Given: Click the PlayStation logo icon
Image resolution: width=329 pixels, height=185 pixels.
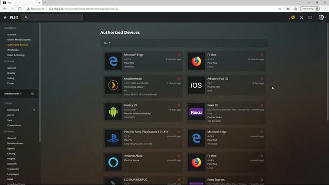Looking at the screenshot, I should [x=113, y=138].
